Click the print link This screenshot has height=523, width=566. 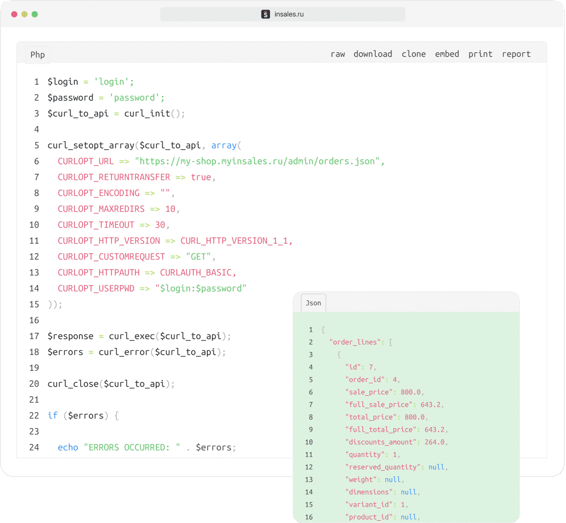click(x=480, y=54)
